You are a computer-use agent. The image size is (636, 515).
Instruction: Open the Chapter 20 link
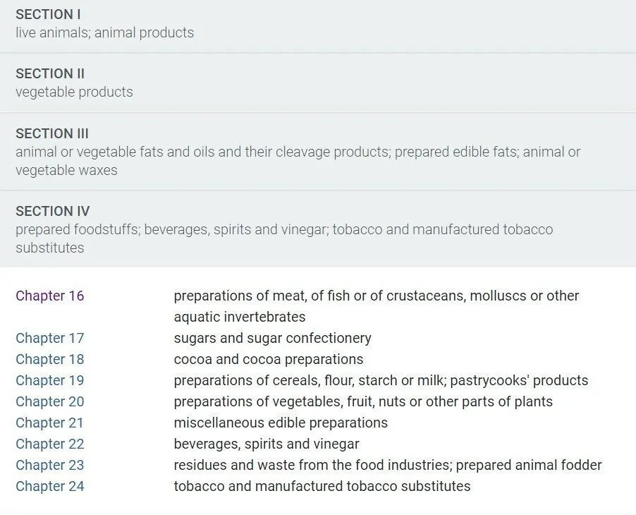pos(50,401)
